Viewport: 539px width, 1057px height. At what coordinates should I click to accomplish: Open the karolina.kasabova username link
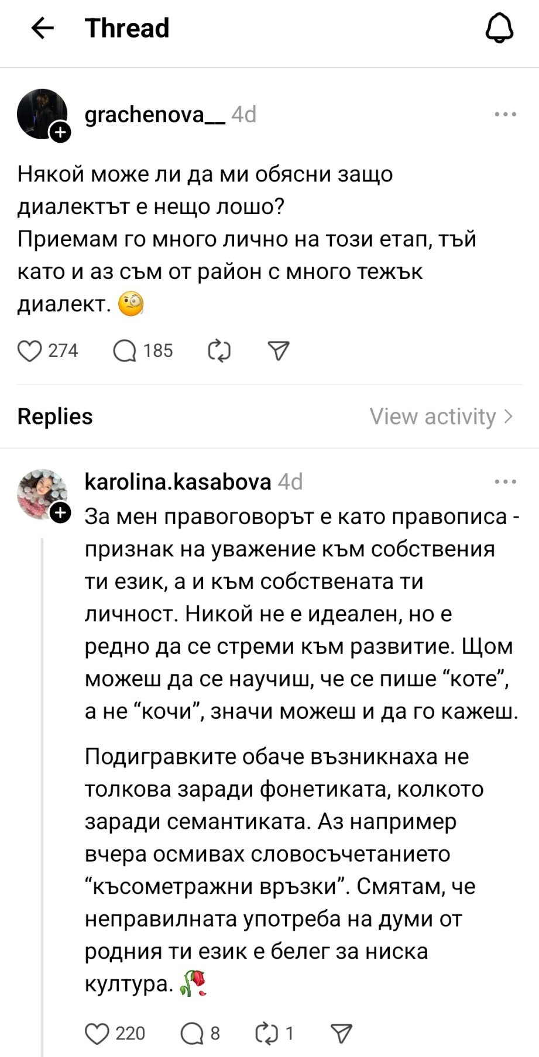(x=178, y=481)
